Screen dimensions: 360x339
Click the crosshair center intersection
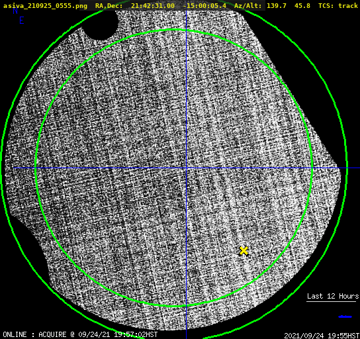[x=186, y=168]
